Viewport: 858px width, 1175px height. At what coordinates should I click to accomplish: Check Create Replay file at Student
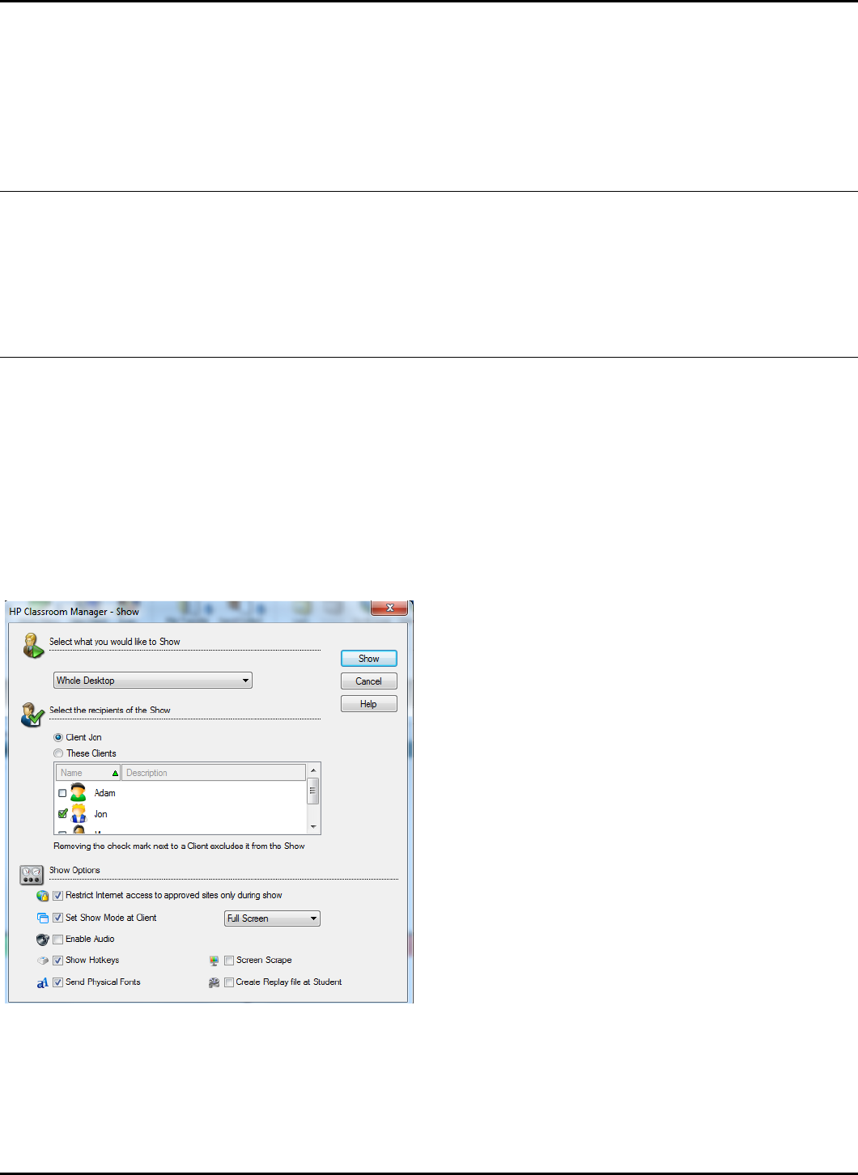click(229, 982)
